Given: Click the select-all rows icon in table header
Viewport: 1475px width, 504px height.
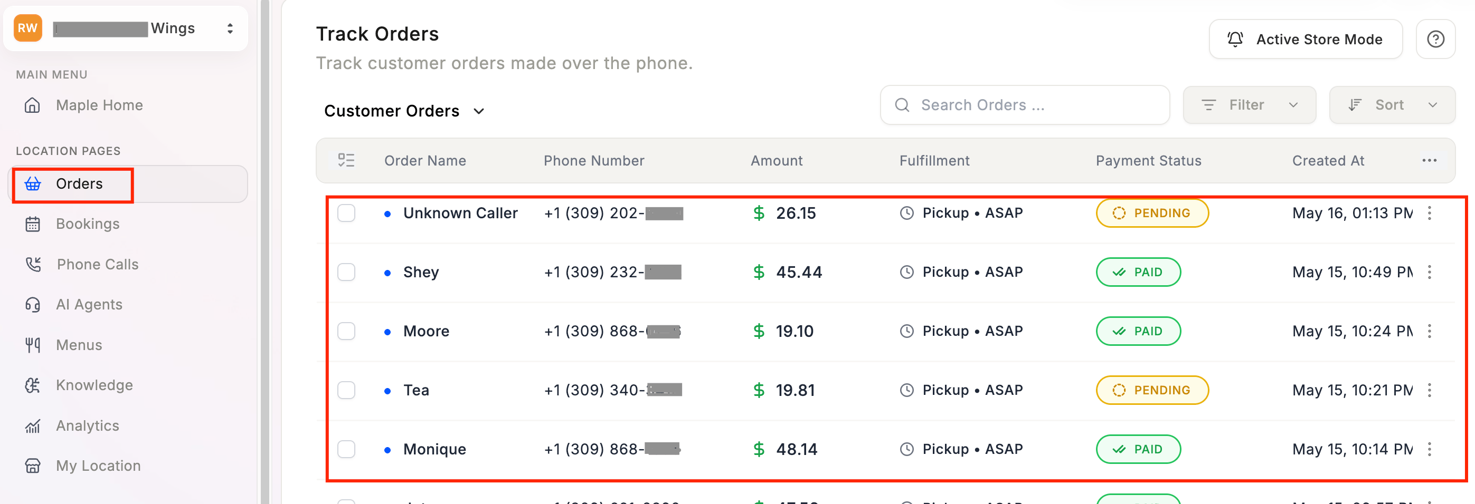Looking at the screenshot, I should [x=346, y=160].
